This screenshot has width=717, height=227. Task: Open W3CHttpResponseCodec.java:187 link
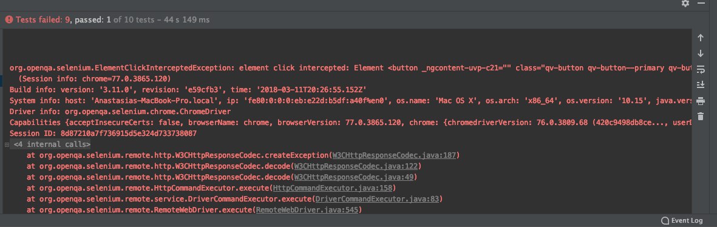[393, 155]
